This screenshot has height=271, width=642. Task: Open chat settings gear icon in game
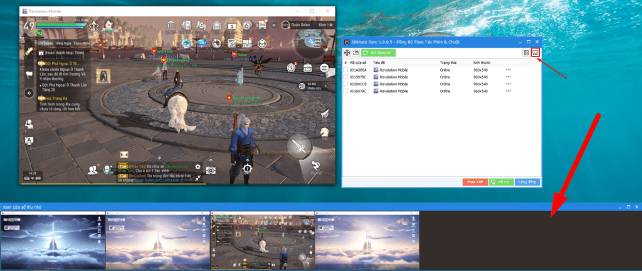197,167
